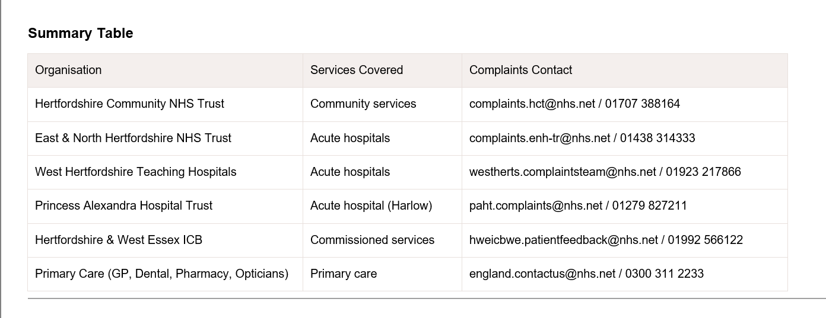Click the Summary Table heading
Image resolution: width=826 pixels, height=318 pixels.
(x=81, y=34)
